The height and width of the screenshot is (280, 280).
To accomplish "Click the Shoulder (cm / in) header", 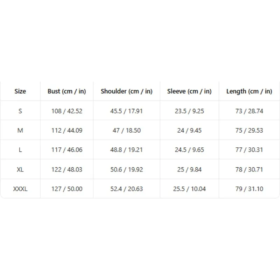I will pyautogui.click(x=127, y=91).
